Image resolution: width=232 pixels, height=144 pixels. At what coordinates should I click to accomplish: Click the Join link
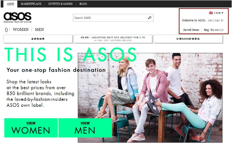pos(210,20)
